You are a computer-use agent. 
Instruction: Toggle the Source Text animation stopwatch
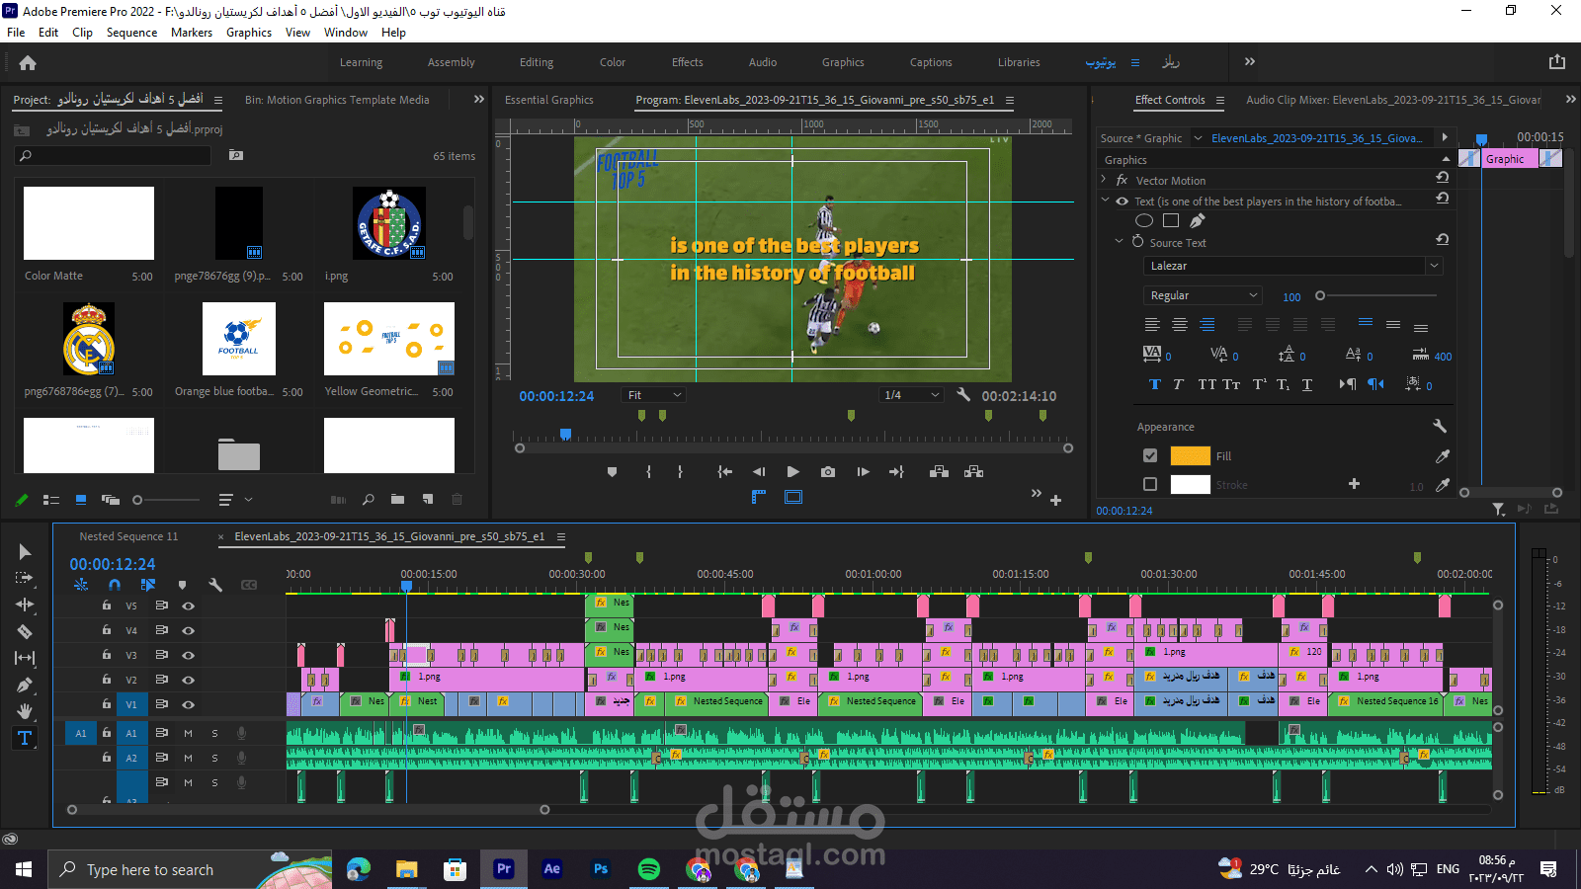[x=1137, y=242]
